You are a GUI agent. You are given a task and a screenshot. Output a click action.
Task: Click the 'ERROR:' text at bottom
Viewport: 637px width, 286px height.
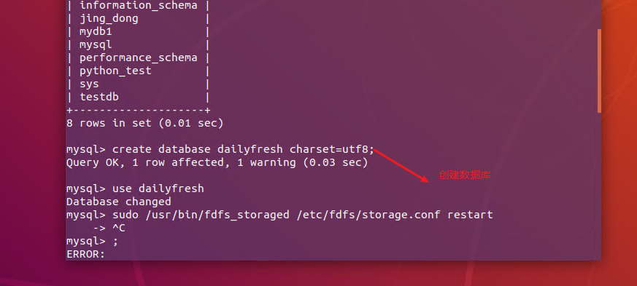(85, 255)
